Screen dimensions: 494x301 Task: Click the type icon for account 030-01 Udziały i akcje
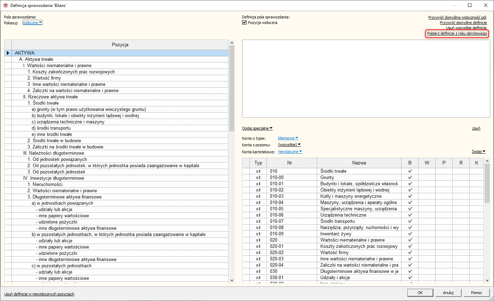point(258,278)
